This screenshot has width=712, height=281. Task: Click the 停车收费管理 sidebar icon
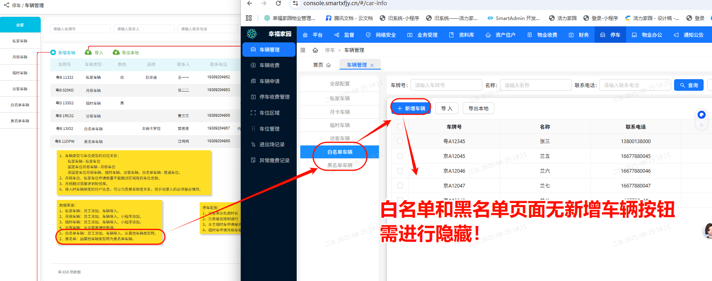[x=253, y=97]
